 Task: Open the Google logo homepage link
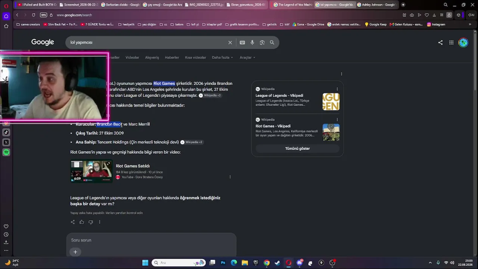pos(43,42)
